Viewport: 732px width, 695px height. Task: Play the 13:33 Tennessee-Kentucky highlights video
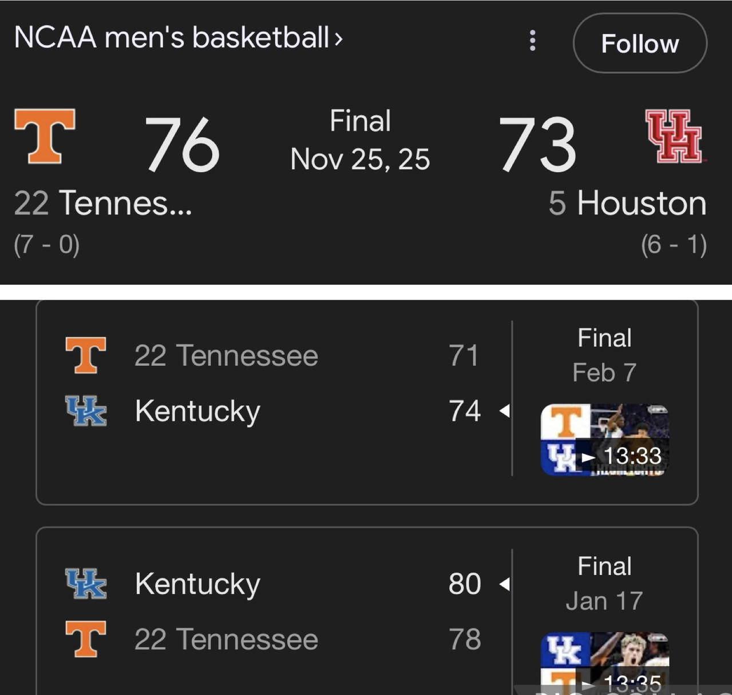(x=605, y=439)
